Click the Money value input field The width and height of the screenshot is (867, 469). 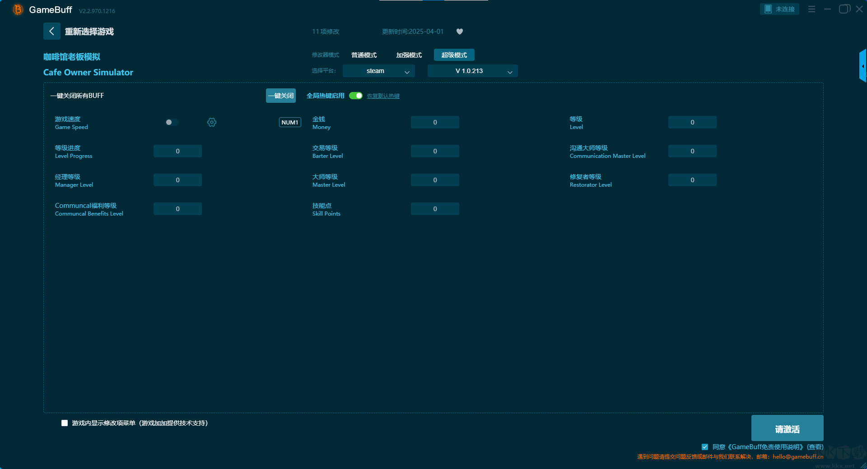pos(434,122)
